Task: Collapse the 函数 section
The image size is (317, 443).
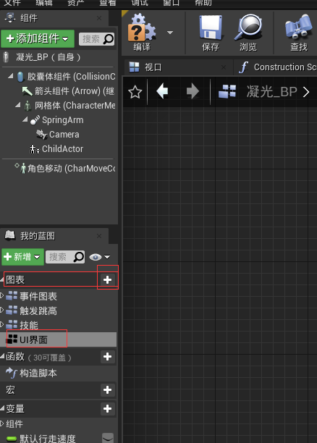Action: (2, 356)
